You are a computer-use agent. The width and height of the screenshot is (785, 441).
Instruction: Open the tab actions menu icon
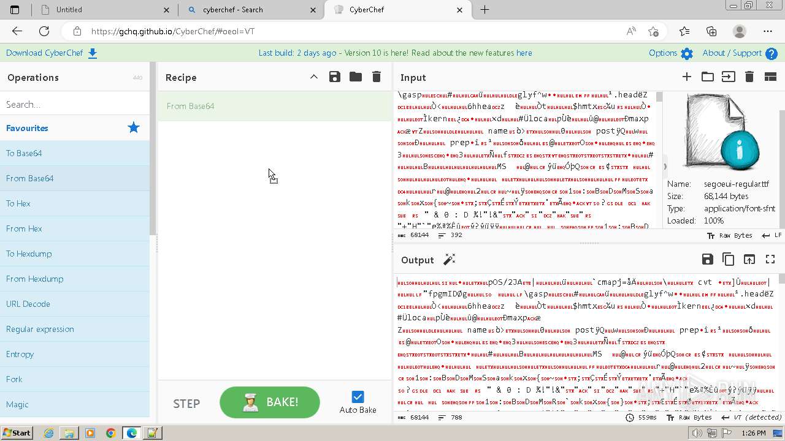pos(15,10)
